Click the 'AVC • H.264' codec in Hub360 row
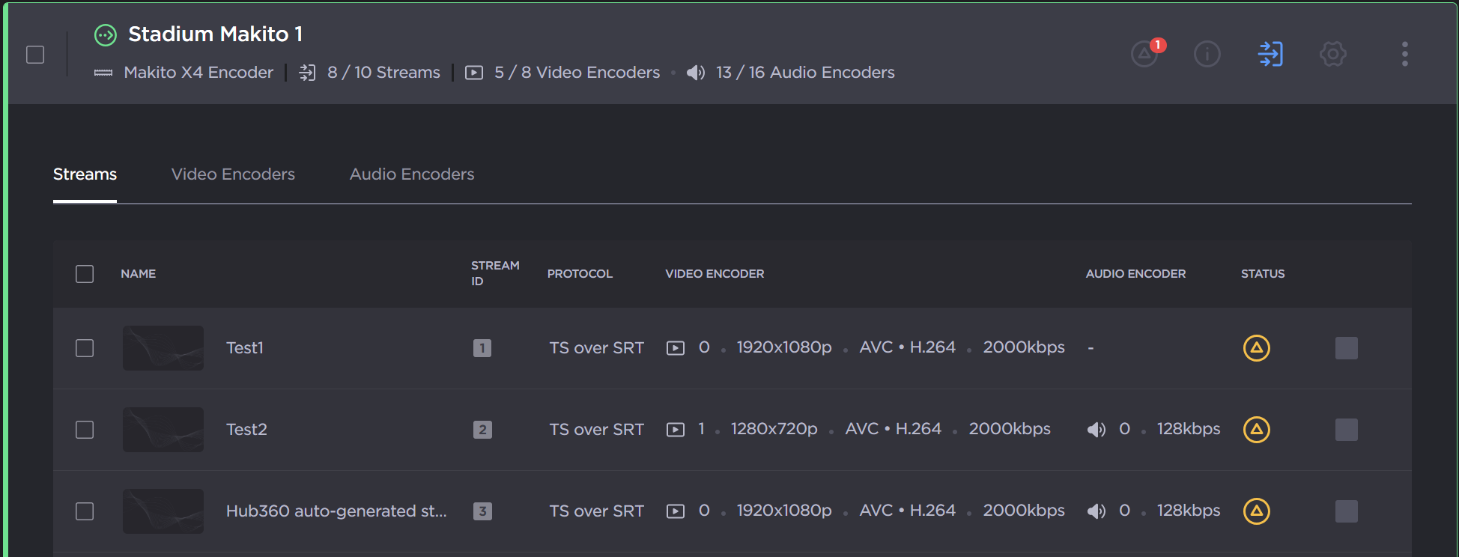Viewport: 1459px width, 557px height. [908, 511]
